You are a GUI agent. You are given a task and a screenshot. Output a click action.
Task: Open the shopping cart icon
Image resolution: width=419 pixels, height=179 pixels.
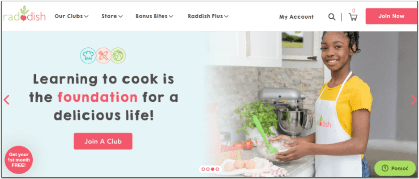pyautogui.click(x=353, y=17)
